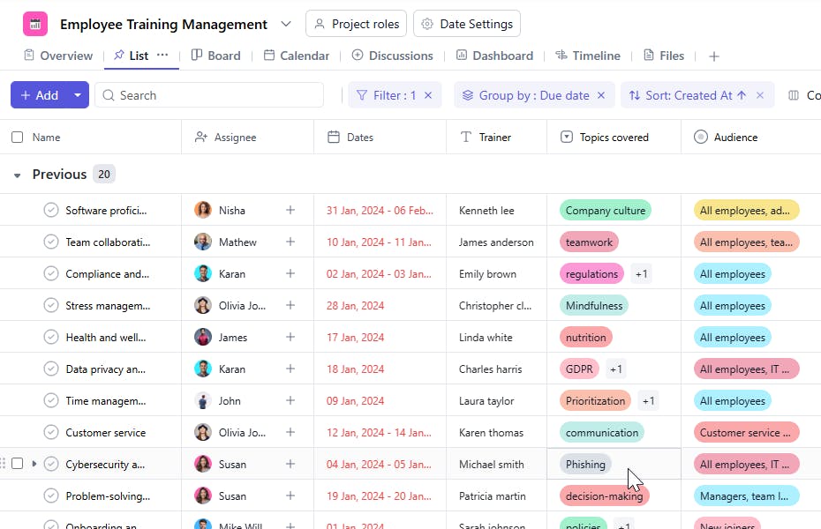
Task: Add assignee plus in John's row
Action: 290,400
